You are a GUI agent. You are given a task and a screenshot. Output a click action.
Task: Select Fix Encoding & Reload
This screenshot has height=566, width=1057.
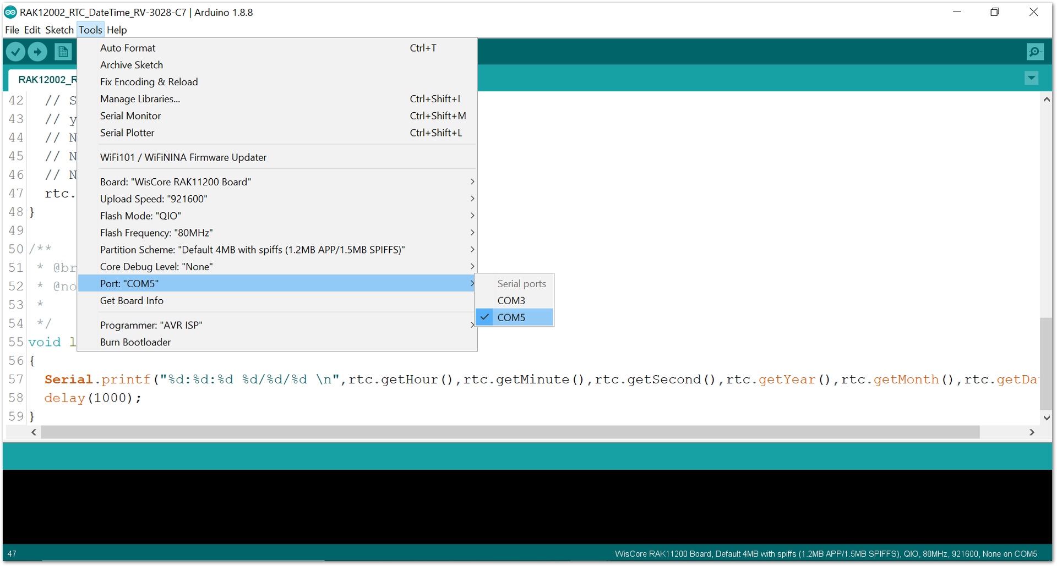click(x=277, y=82)
